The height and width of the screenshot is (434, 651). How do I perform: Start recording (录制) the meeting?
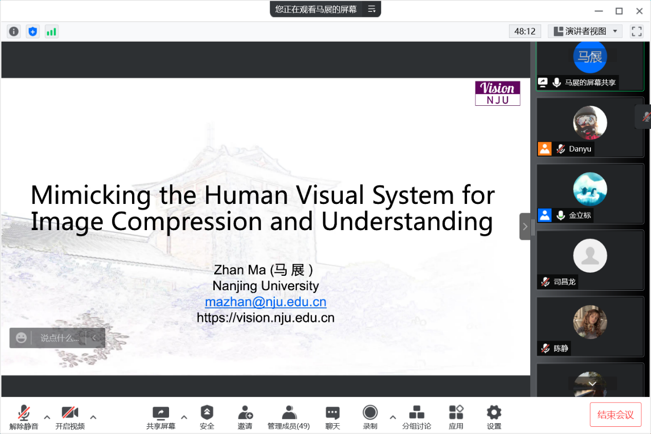point(370,417)
